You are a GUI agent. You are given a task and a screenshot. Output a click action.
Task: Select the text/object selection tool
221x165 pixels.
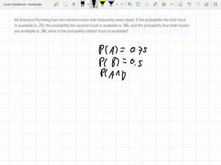(x=56, y=4)
